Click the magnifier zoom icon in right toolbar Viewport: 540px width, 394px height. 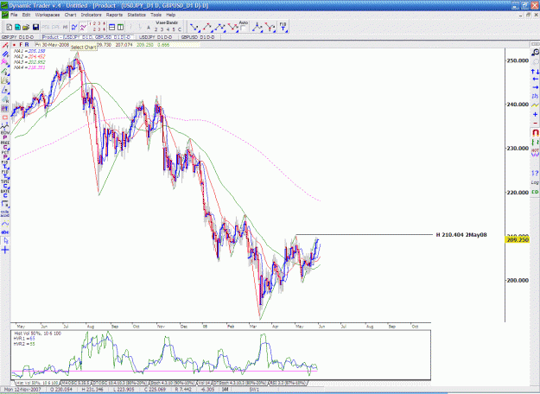coord(535,53)
